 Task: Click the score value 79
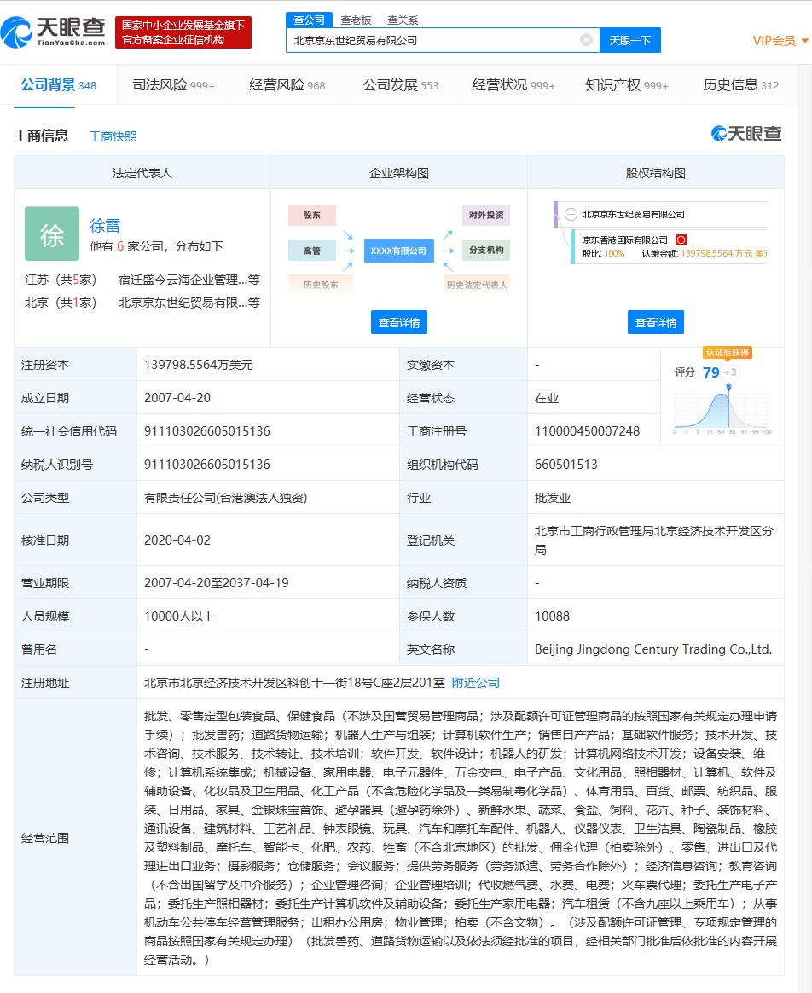(x=711, y=372)
